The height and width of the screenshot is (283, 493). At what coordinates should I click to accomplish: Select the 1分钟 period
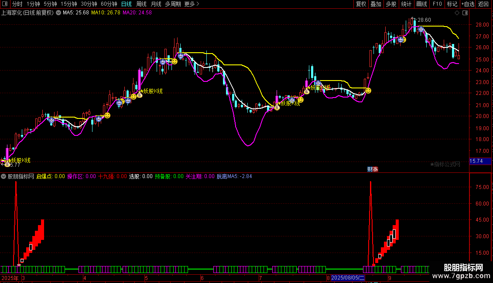(x=33, y=4)
